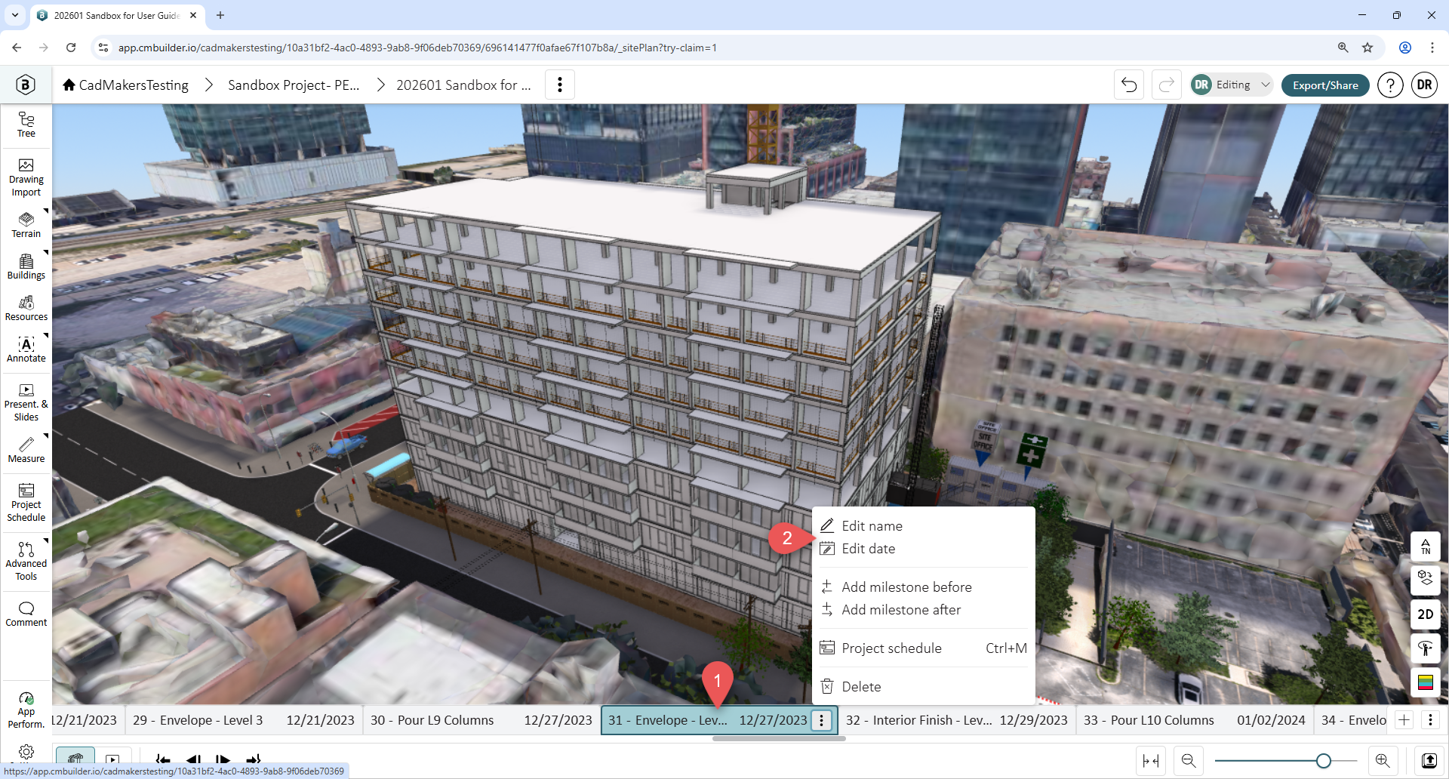The image size is (1449, 779).
Task: Add a new milestone with plus button
Action: 1404,720
